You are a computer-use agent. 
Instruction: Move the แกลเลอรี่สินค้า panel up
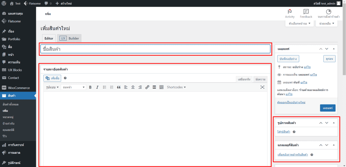321,145
